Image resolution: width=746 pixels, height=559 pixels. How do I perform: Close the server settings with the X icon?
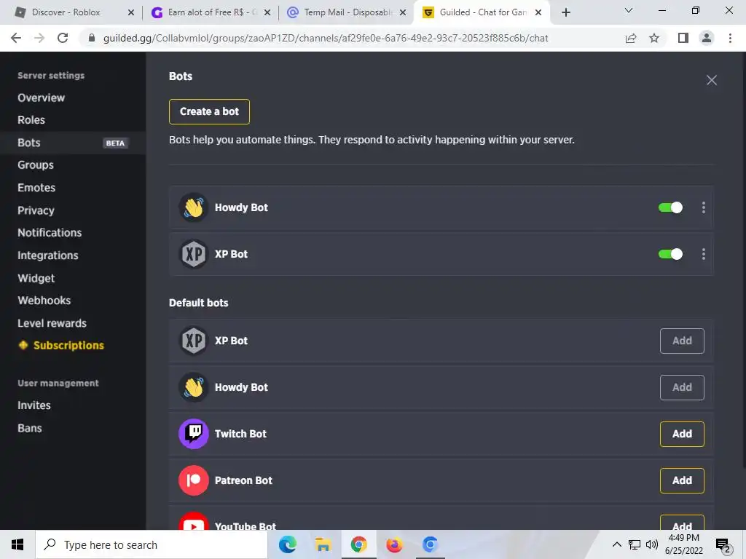click(711, 80)
